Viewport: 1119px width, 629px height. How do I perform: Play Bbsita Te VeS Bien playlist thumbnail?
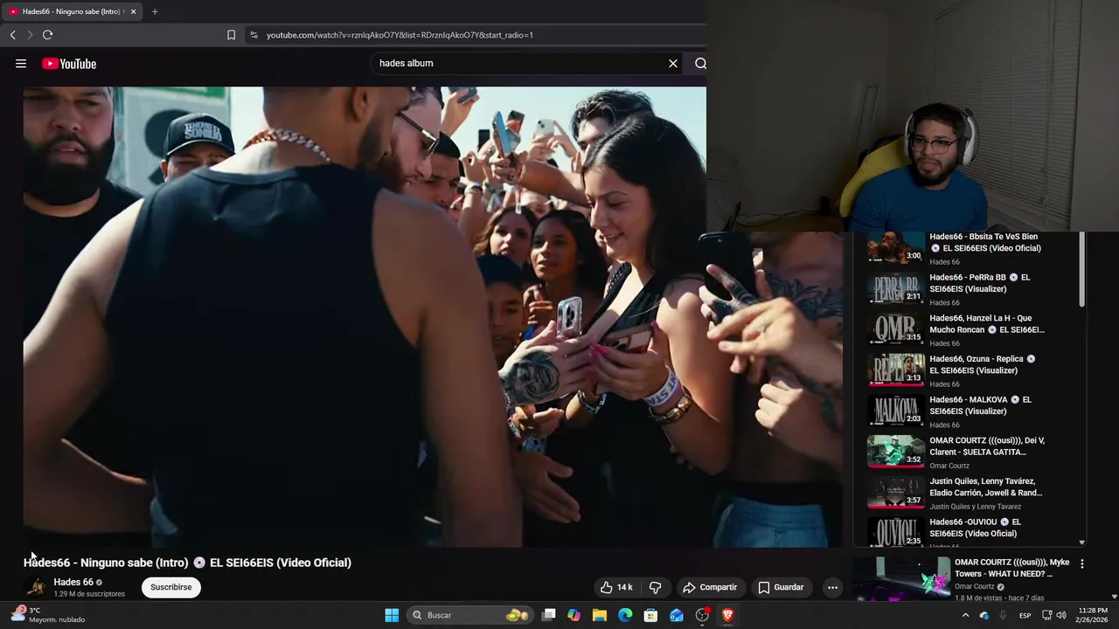[x=895, y=248]
